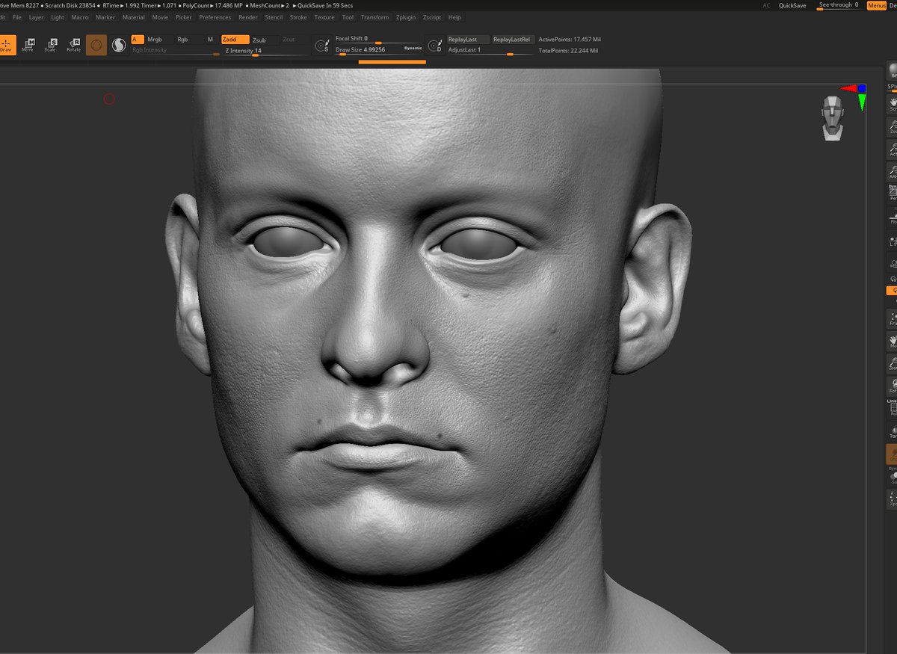Open the Zplugin menu
The height and width of the screenshot is (654, 897).
coord(406,17)
